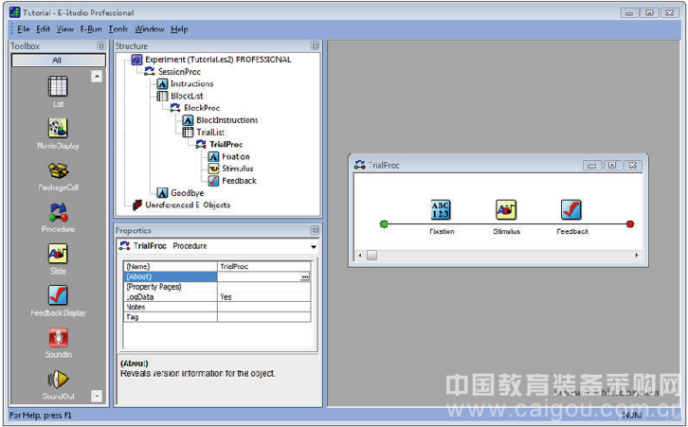
Task: Click the NUM indicator in status bar
Action: [631, 415]
